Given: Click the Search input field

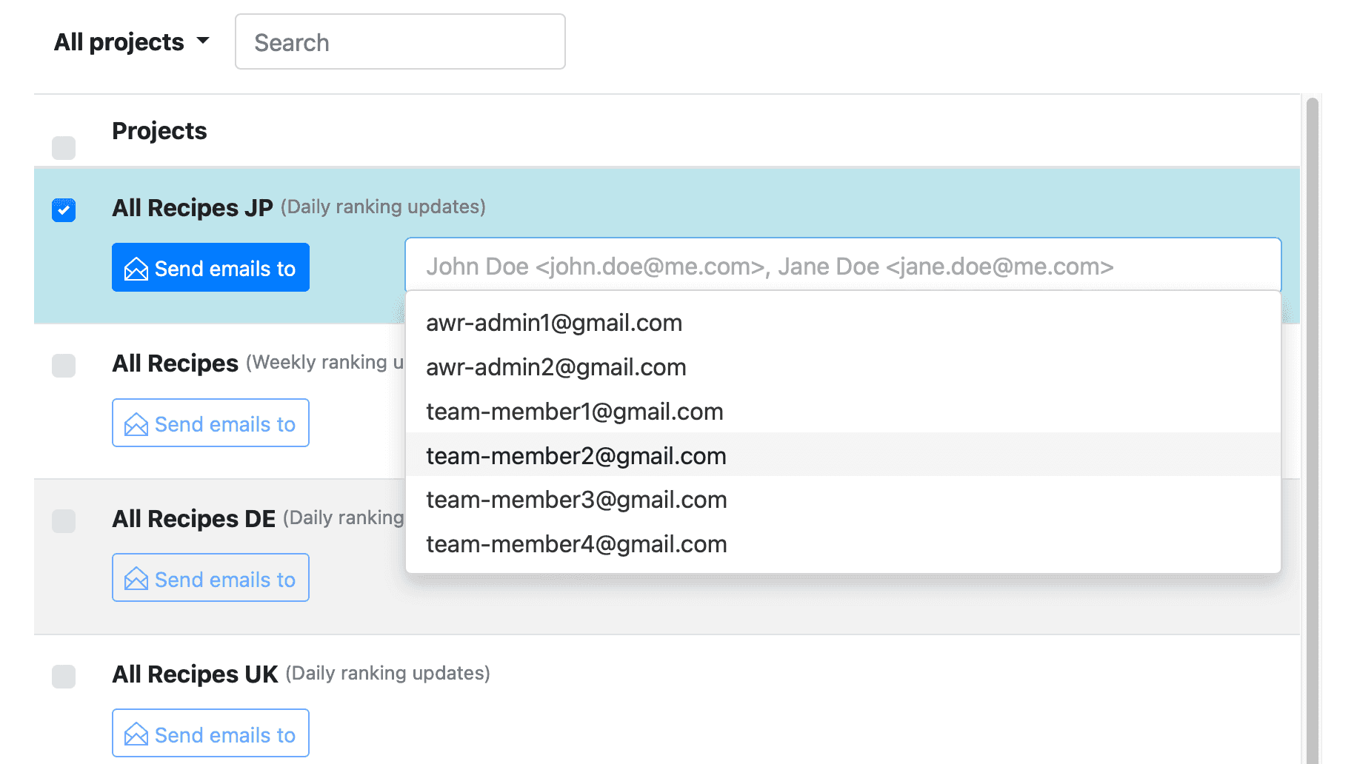Looking at the screenshot, I should [x=400, y=42].
